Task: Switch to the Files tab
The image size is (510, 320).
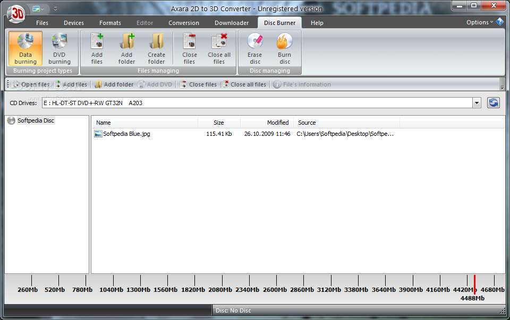Action: point(42,23)
